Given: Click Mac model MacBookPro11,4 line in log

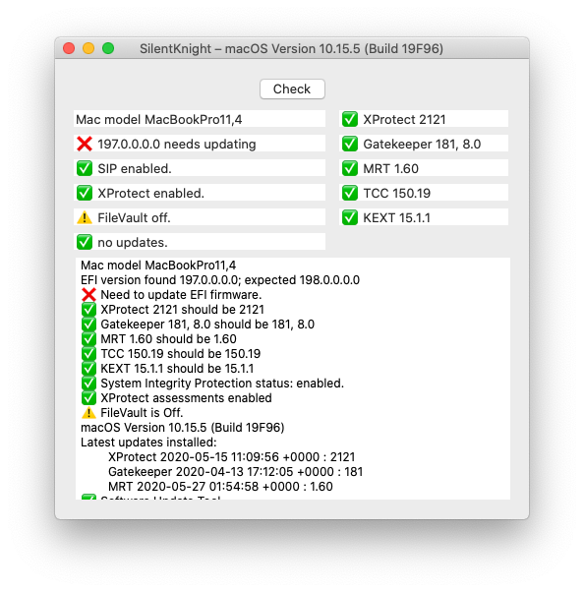Looking at the screenshot, I should click(x=158, y=266).
